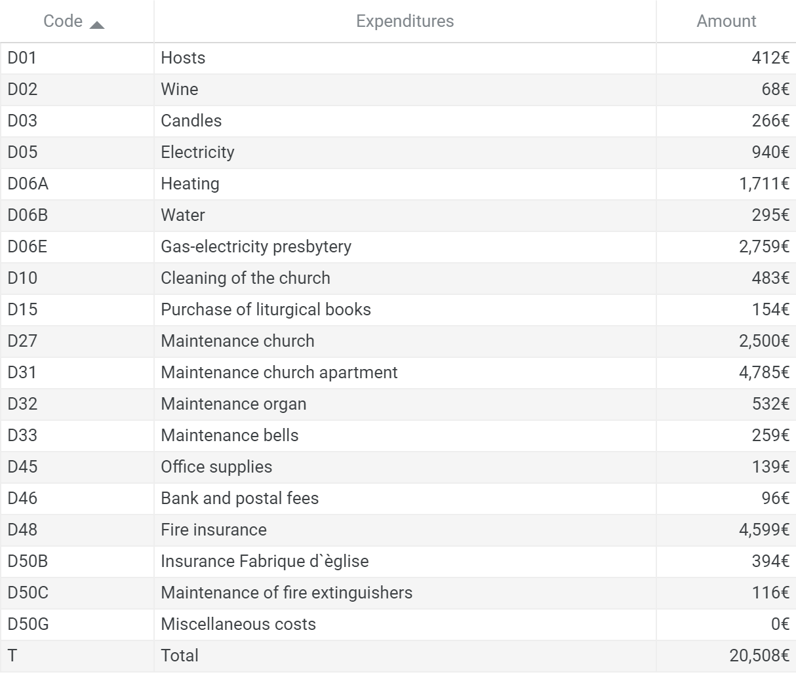Select the 940€ amount
This screenshot has width=796, height=683.
pyautogui.click(x=770, y=152)
